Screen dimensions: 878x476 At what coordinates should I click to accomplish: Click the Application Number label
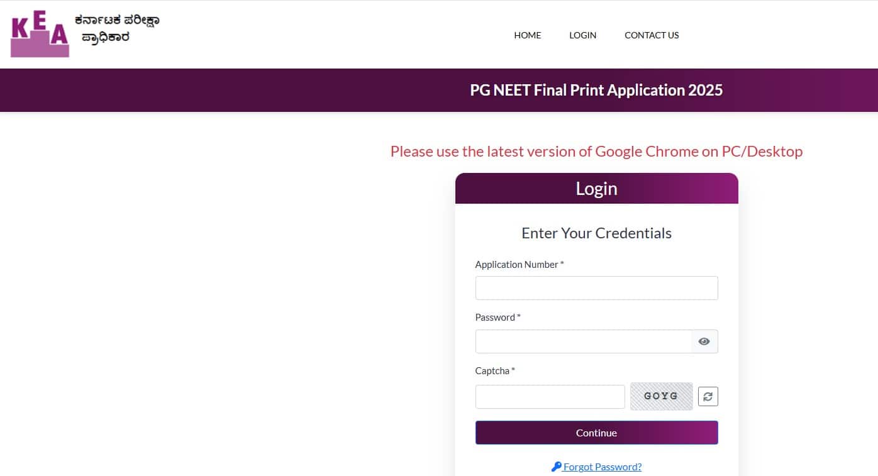point(519,264)
